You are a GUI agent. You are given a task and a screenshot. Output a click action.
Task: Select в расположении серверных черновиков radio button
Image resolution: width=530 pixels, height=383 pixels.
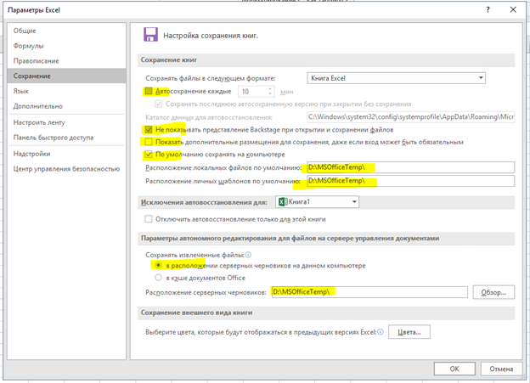click(x=158, y=265)
